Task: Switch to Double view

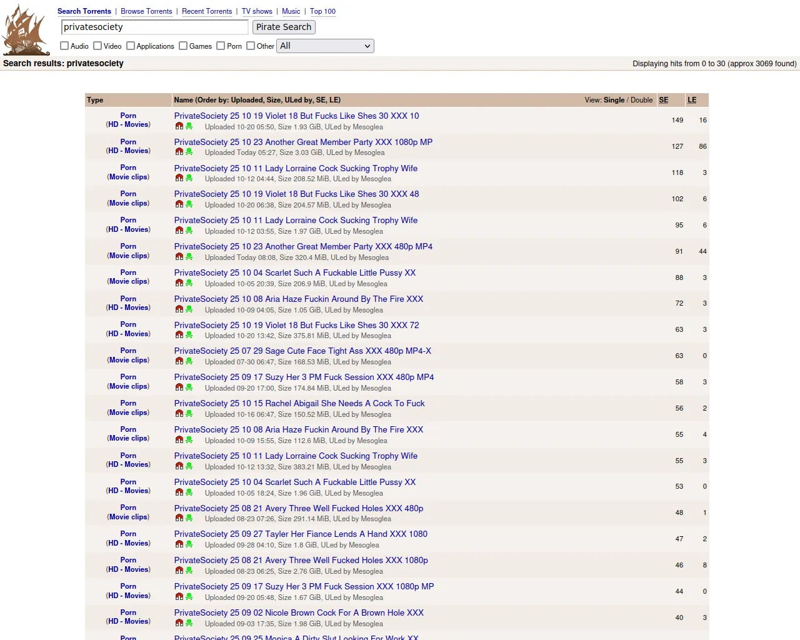Action: (x=641, y=100)
